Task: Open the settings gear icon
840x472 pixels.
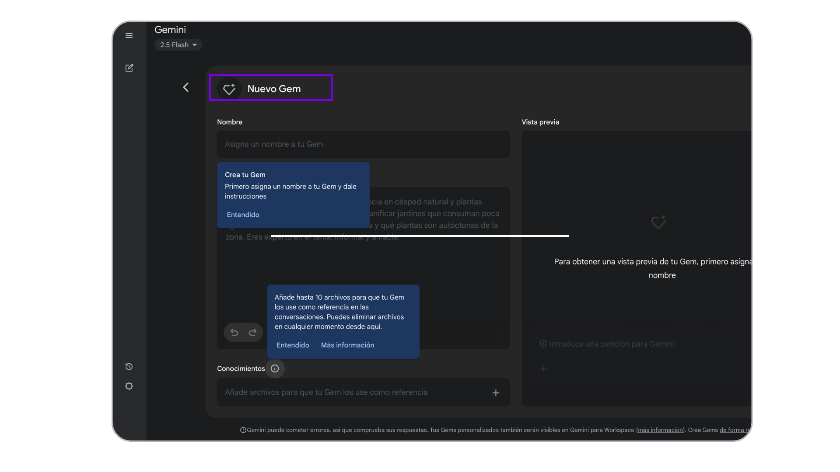Action: (x=129, y=386)
